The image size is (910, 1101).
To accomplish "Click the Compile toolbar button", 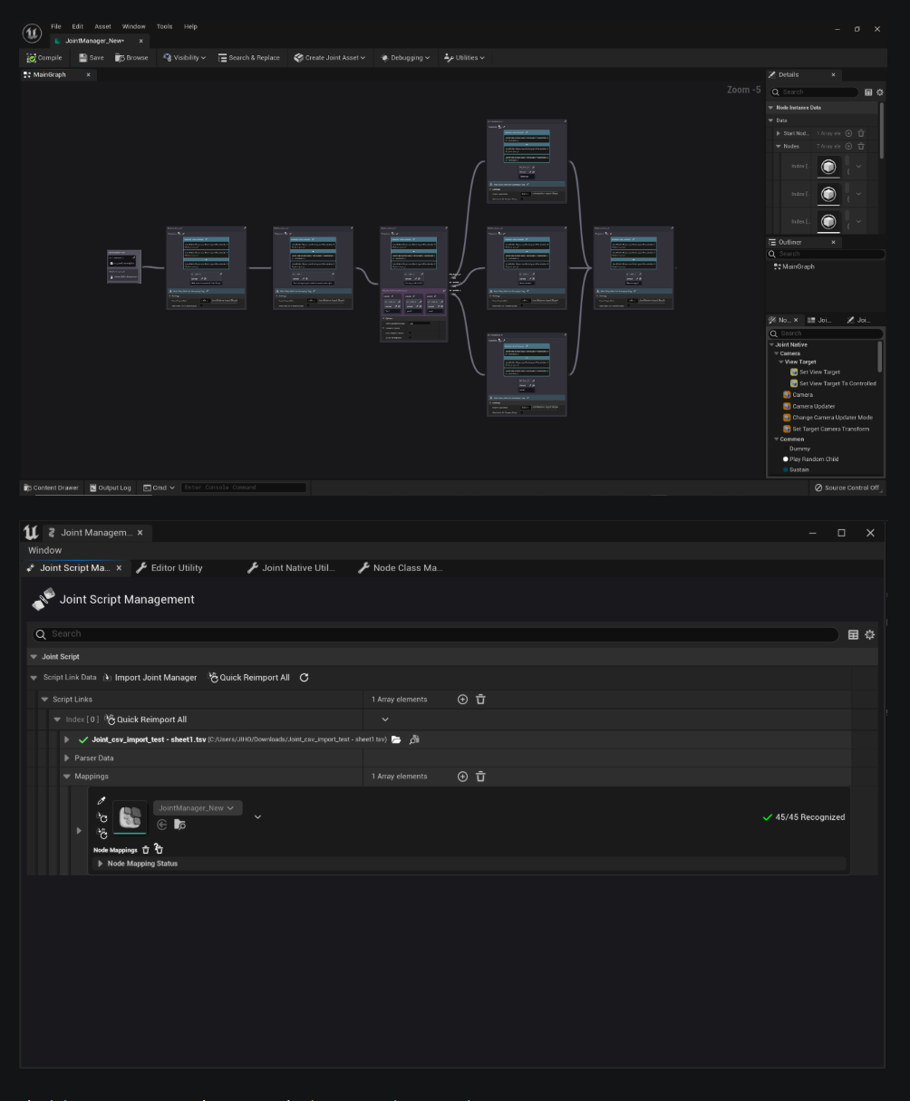I will [x=44, y=58].
